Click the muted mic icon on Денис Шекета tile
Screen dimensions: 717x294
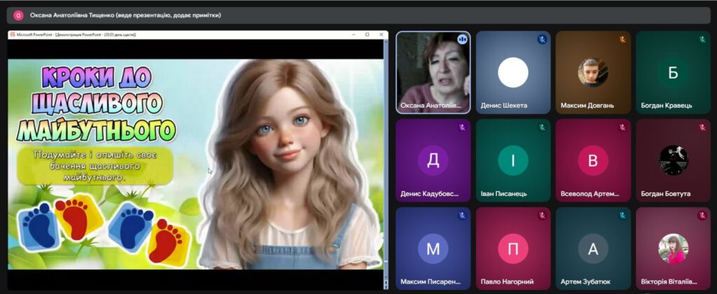point(541,39)
